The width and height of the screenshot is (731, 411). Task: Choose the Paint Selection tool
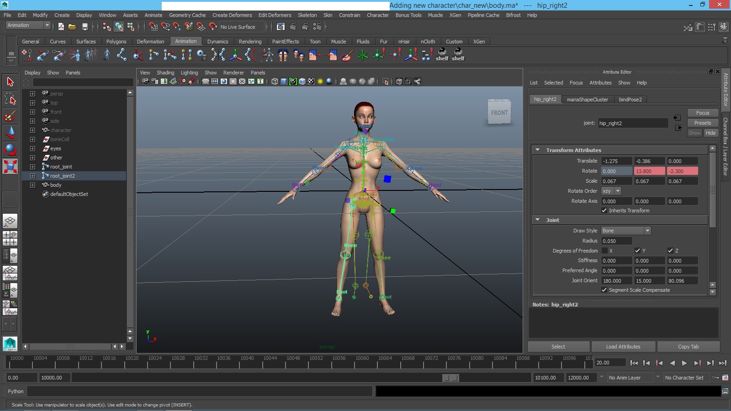10,116
